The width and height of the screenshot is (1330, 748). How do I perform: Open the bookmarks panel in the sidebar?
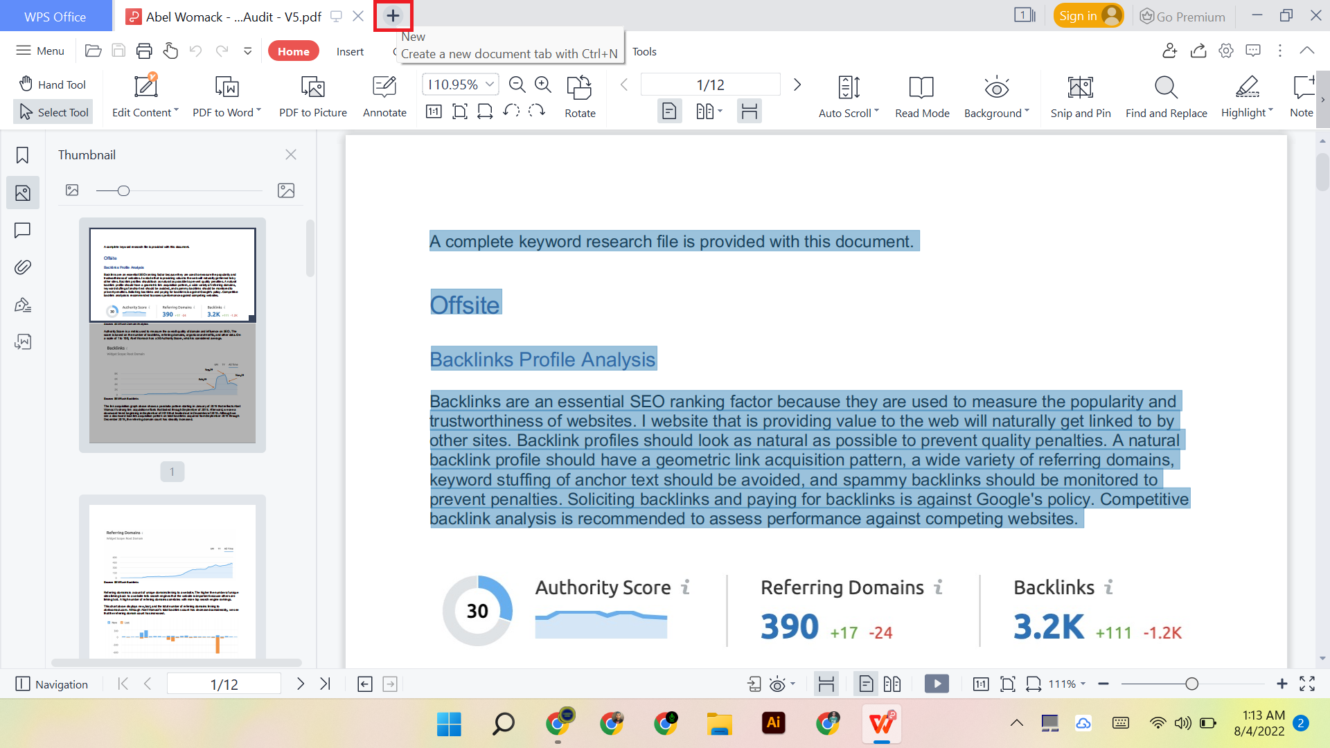point(22,155)
